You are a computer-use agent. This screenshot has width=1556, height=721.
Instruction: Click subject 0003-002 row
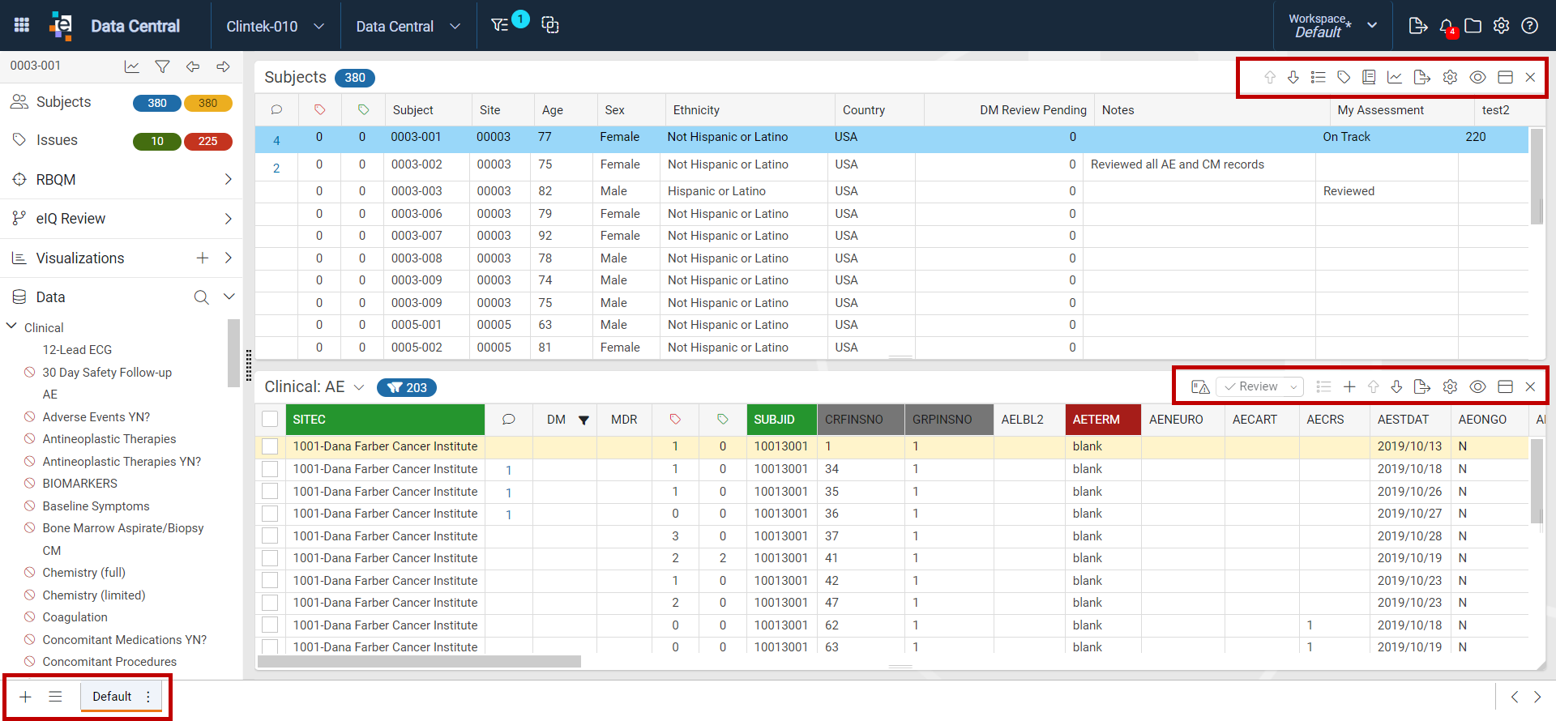[891, 164]
